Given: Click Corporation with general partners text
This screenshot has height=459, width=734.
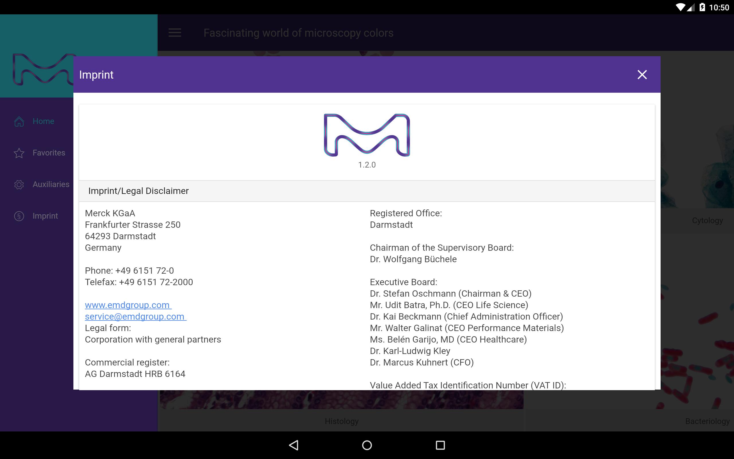Looking at the screenshot, I should point(153,340).
